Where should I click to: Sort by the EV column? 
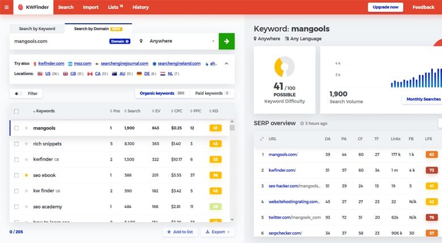coord(156,111)
